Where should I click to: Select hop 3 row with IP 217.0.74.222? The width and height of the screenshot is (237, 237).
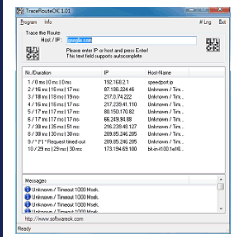point(106,97)
